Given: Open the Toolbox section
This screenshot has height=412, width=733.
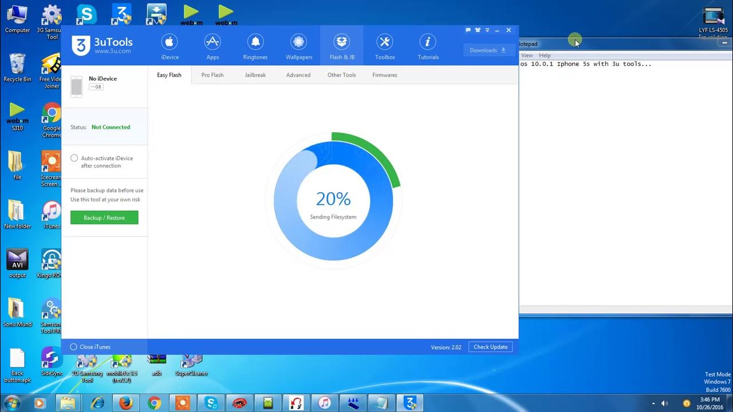Looking at the screenshot, I should coord(385,47).
